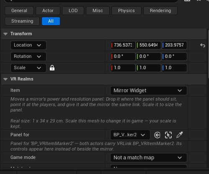Viewport: 209px width, 174px height.
Task: Collapse the VR Realms section
Action: (5, 79)
